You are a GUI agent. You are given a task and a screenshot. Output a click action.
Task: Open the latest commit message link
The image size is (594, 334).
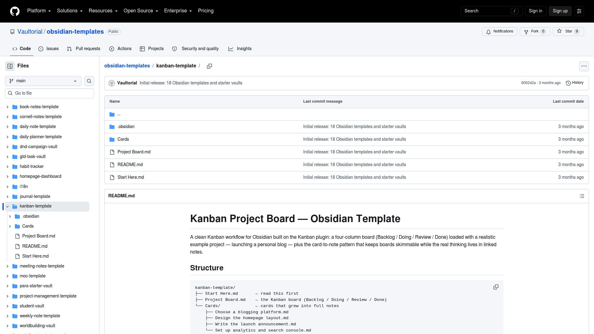point(191,83)
